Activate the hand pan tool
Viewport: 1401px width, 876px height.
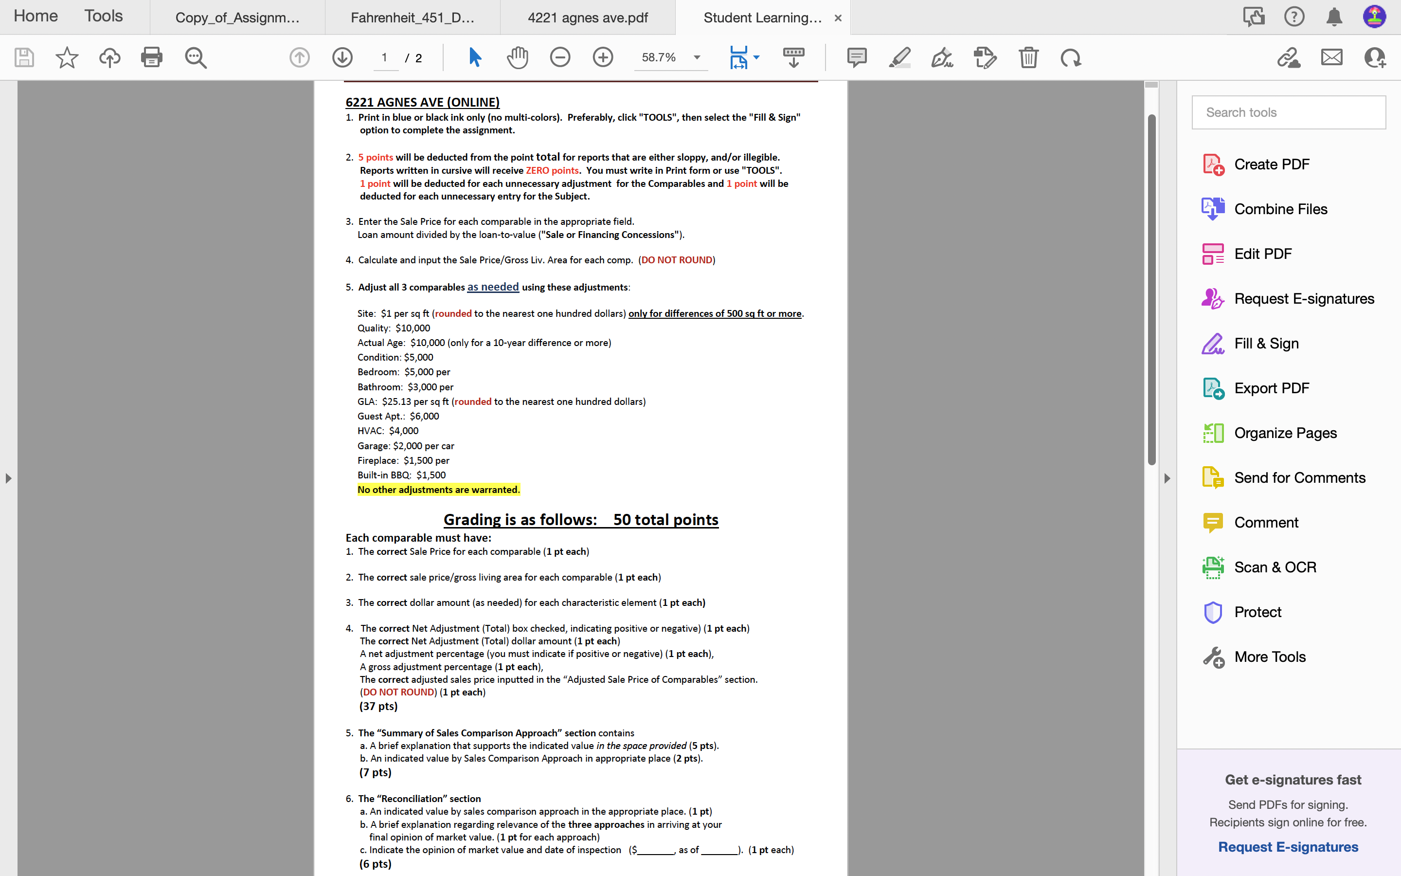pyautogui.click(x=517, y=57)
